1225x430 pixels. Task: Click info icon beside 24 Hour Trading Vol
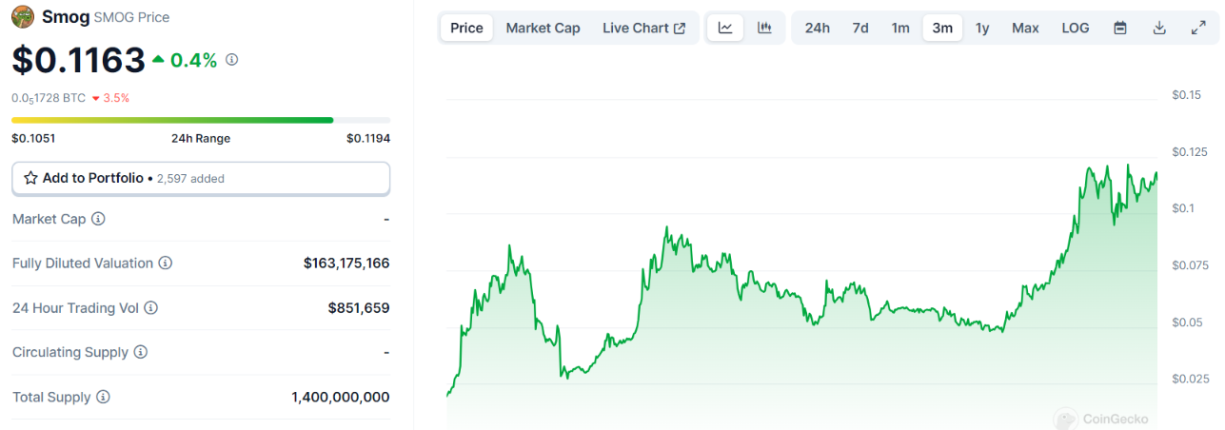(150, 308)
